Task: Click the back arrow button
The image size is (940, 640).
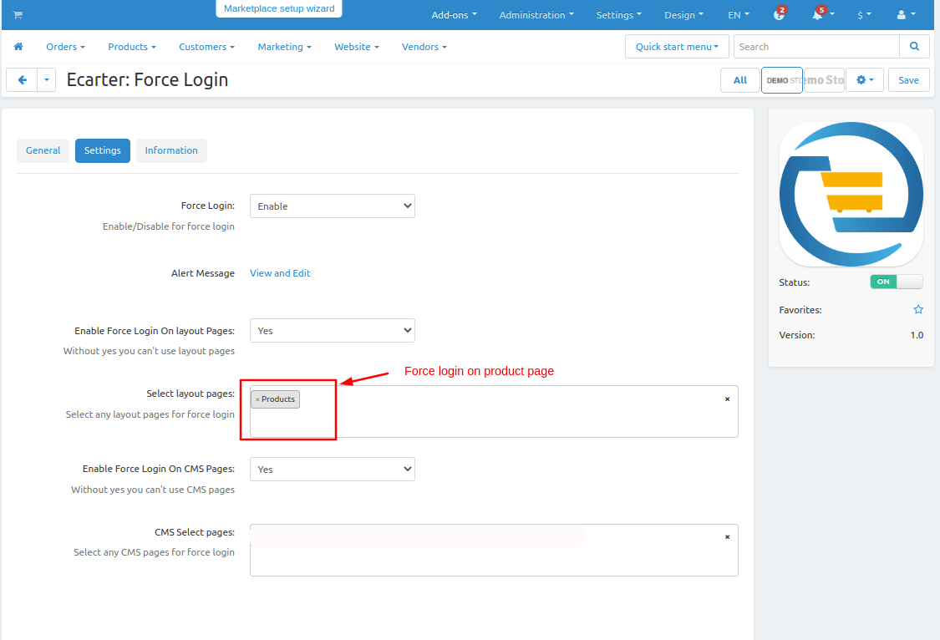Action: click(x=23, y=79)
